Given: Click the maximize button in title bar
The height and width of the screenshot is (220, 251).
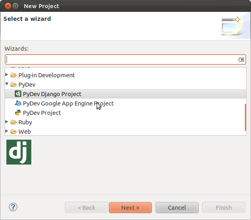Looking at the screenshot, I should [x=16, y=6].
